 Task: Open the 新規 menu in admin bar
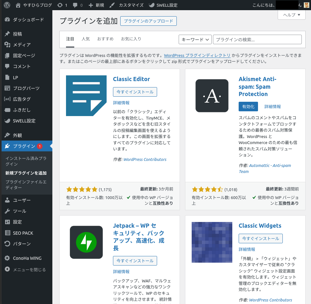pos(96,5)
